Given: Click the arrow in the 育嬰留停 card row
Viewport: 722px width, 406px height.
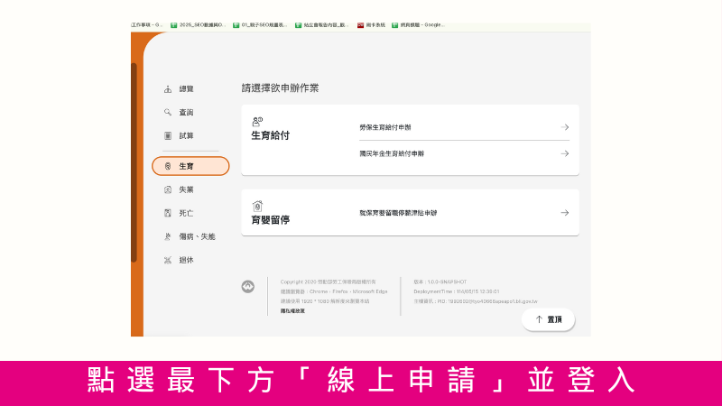Looking at the screenshot, I should 565,213.
